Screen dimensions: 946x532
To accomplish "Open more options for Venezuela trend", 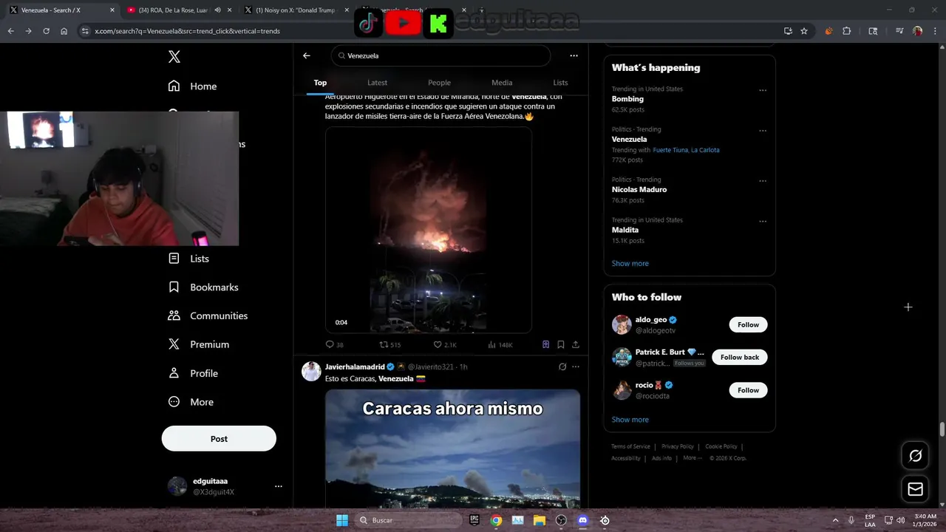I will pyautogui.click(x=763, y=131).
